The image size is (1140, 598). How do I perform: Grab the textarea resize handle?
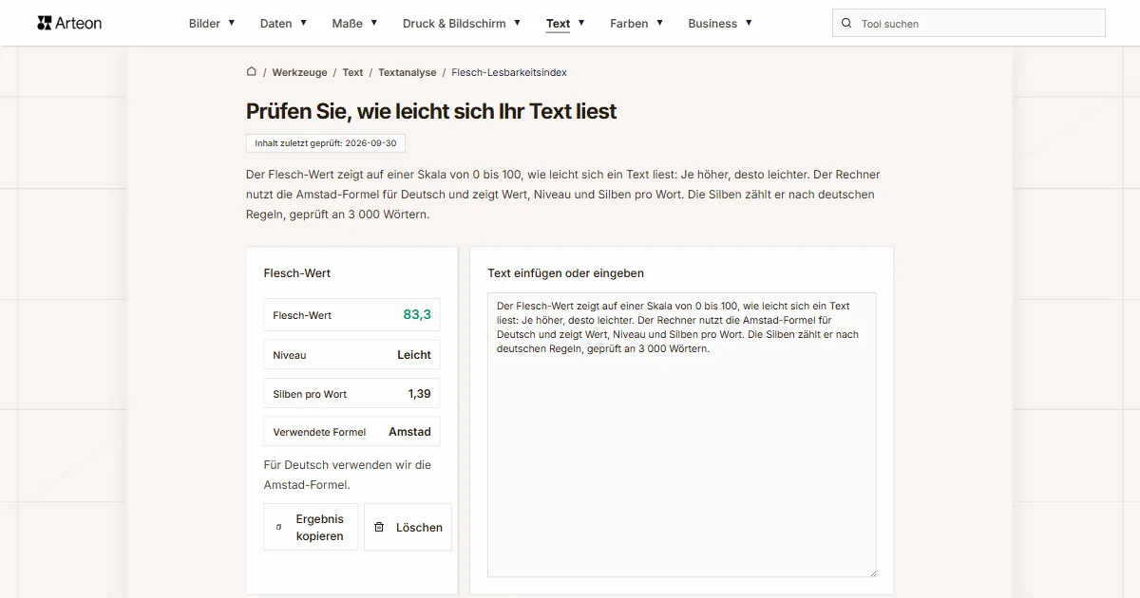coord(871,571)
